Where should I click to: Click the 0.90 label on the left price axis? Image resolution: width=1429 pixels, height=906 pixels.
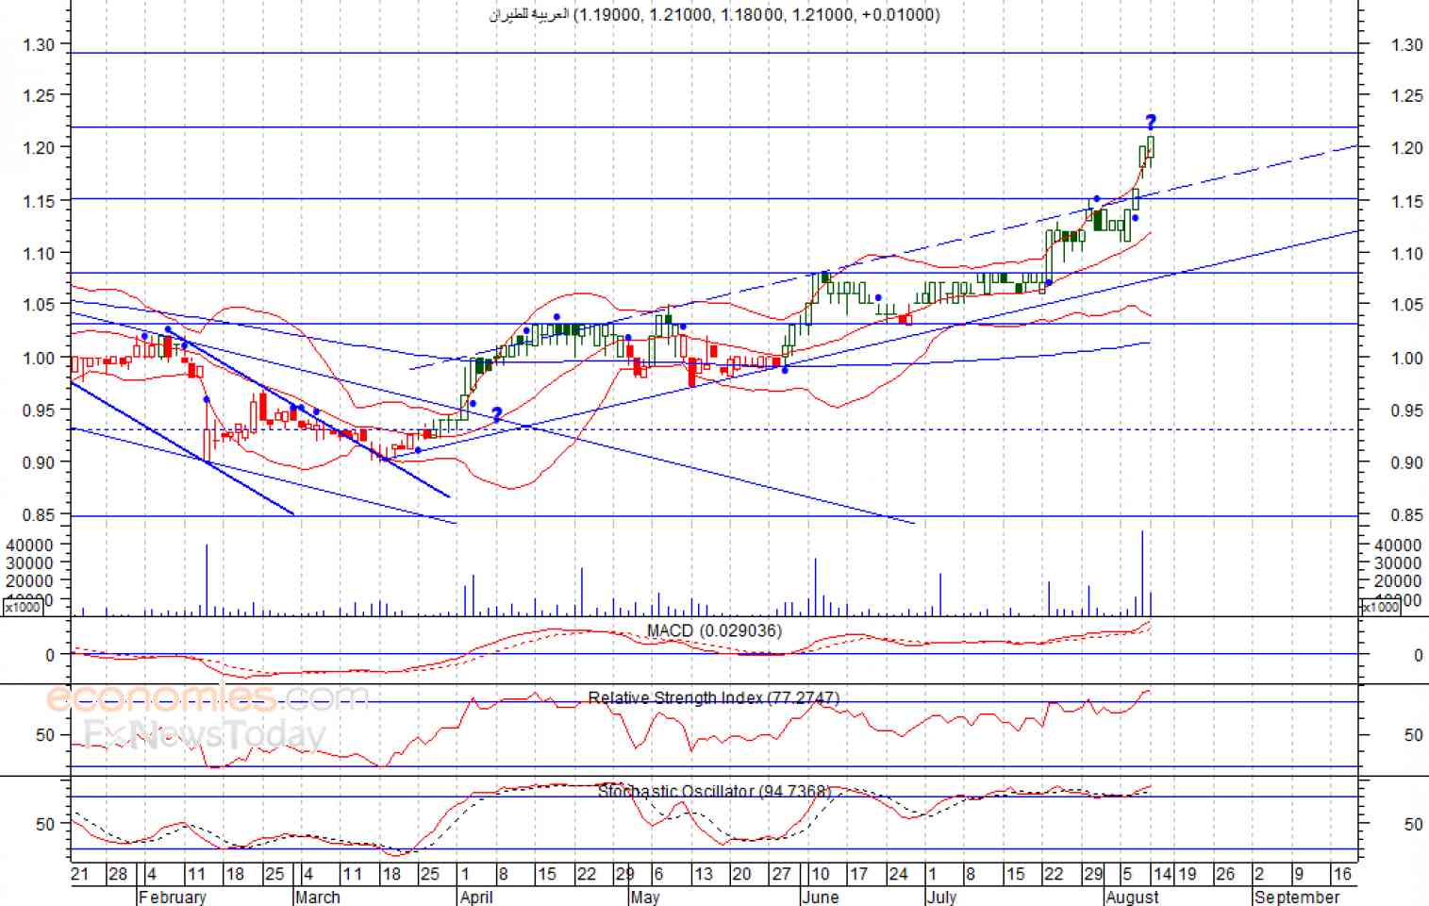point(38,462)
